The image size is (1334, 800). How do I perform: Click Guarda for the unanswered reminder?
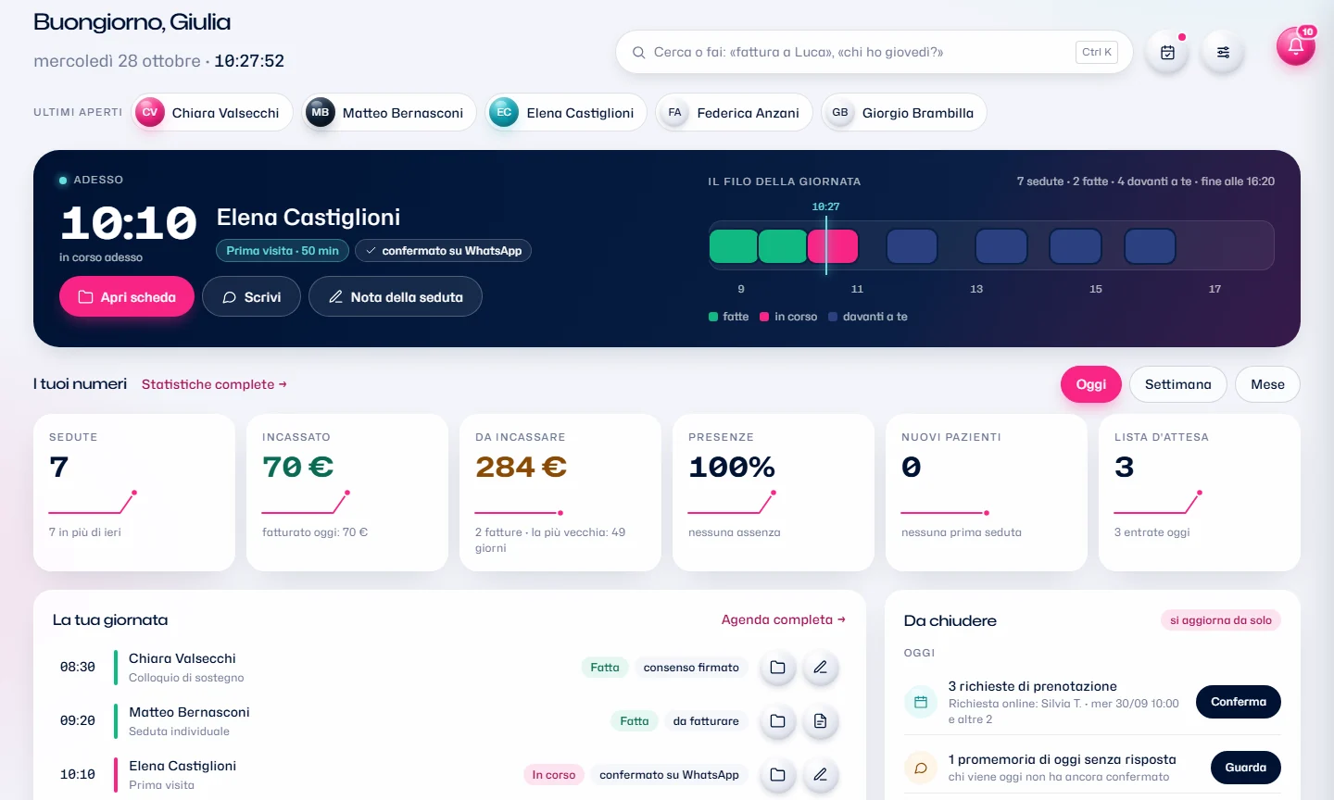(x=1246, y=768)
